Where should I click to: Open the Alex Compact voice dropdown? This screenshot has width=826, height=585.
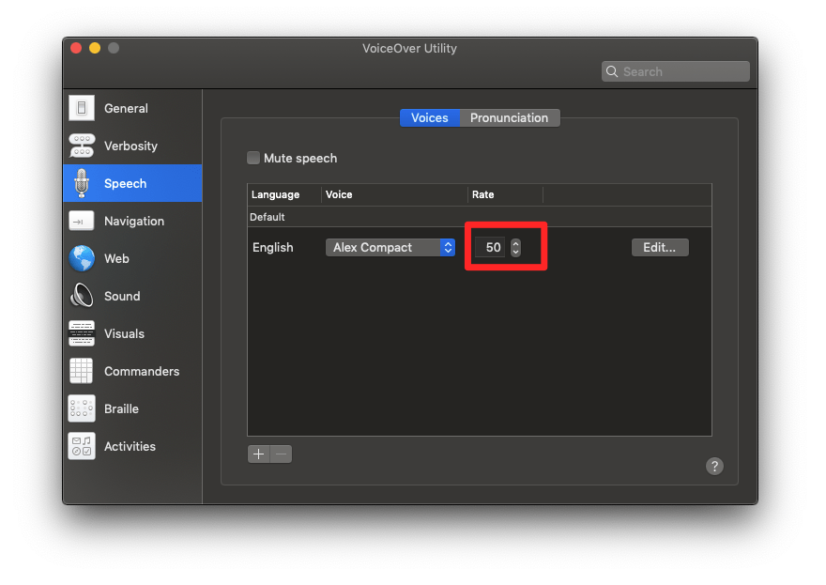390,247
